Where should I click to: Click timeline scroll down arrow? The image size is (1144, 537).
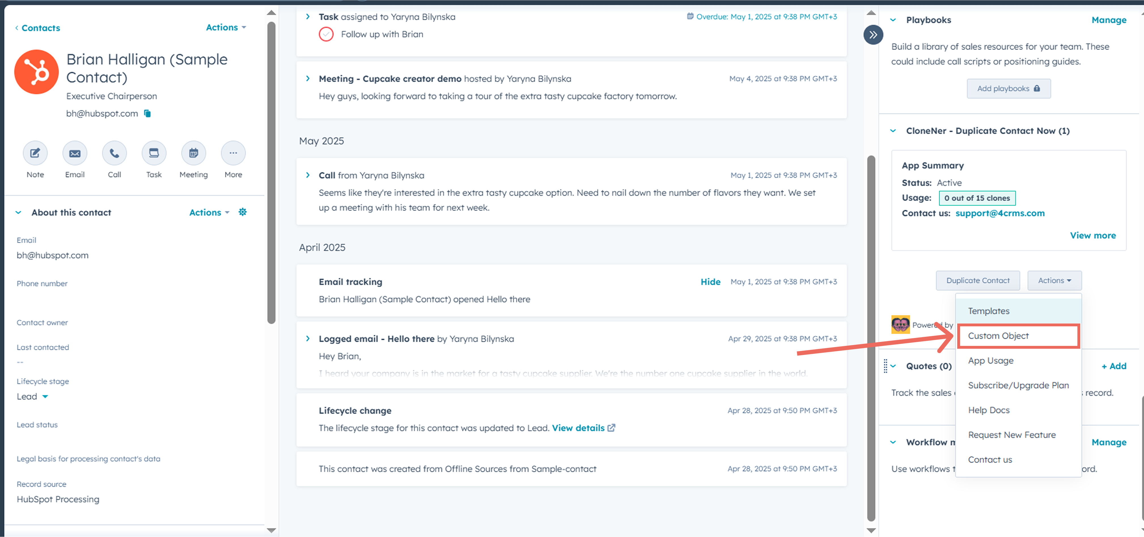[x=871, y=530]
